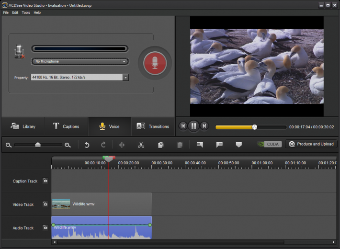Click the timeline playhead marker

(x=109, y=159)
